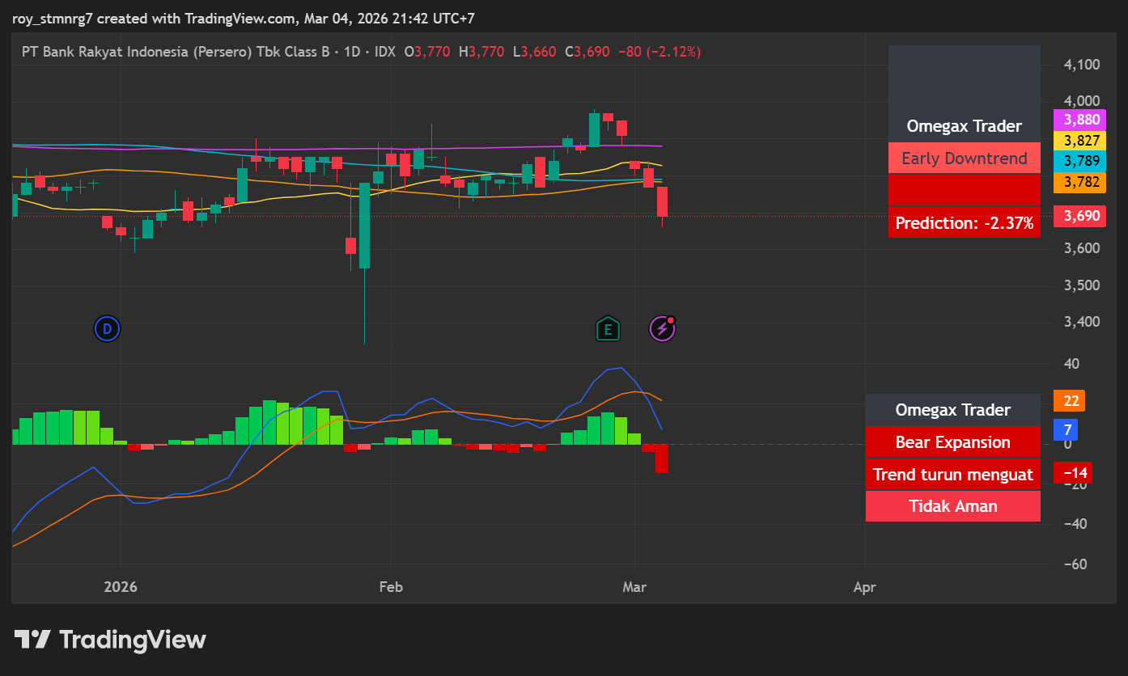Click the blue D dividend marker
The width and height of the screenshot is (1128, 676).
click(x=107, y=328)
